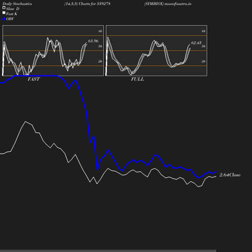252x252 pixels.
Task: Click the '(SYMBIOX) munafasutra.in' label
Action: tap(168, 4)
